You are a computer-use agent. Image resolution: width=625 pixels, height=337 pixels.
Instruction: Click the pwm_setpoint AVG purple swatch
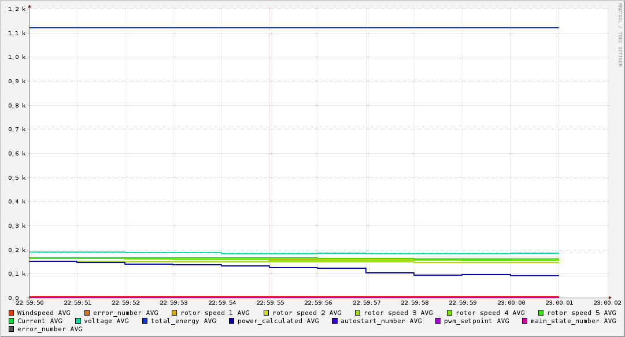click(438, 321)
